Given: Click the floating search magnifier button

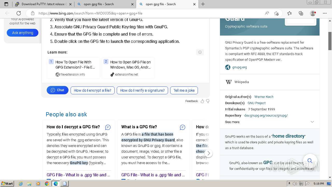Looking at the screenshot, I should [x=310, y=161].
